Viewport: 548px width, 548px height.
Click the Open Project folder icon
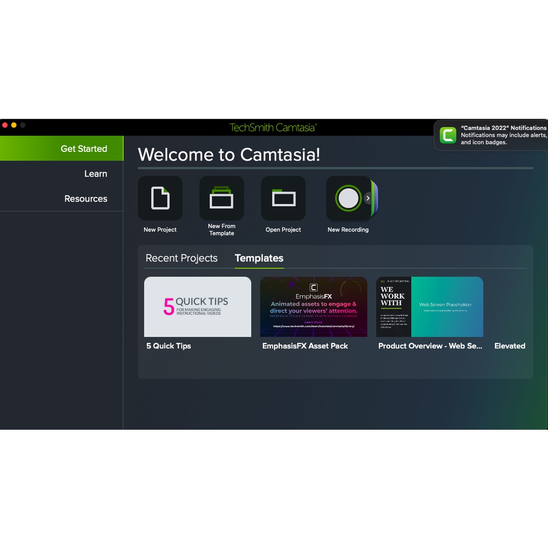[283, 199]
